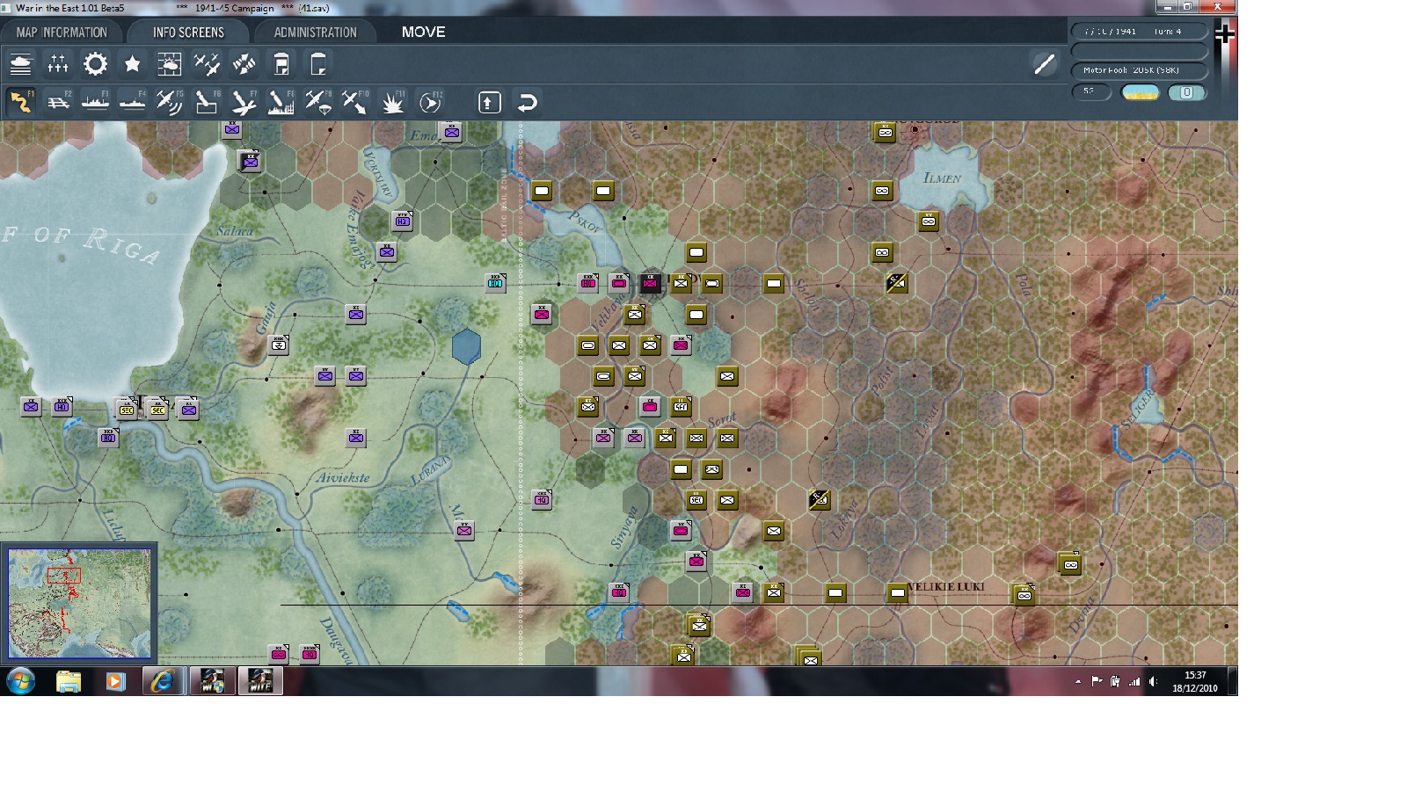Open the second blank report document icon
This screenshot has height=791, width=1407.
pyautogui.click(x=318, y=64)
